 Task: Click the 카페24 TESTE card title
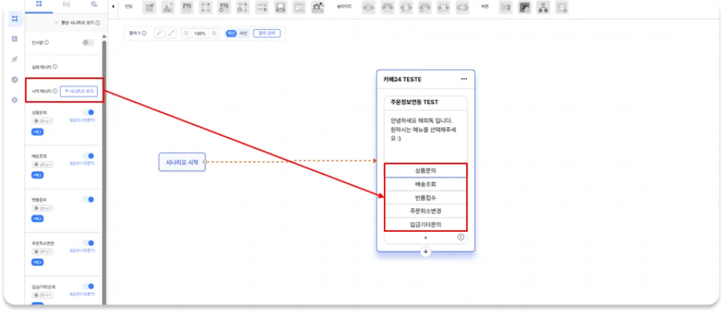(402, 80)
